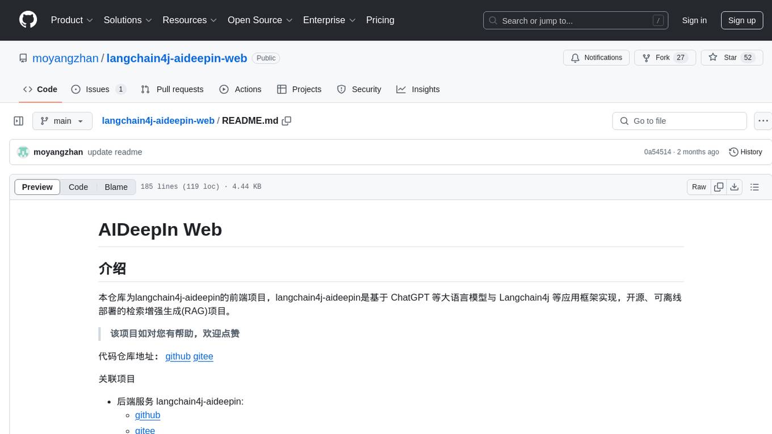Screen dimensions: 772x434
Task: Open the more file actions menu
Action: click(763, 121)
